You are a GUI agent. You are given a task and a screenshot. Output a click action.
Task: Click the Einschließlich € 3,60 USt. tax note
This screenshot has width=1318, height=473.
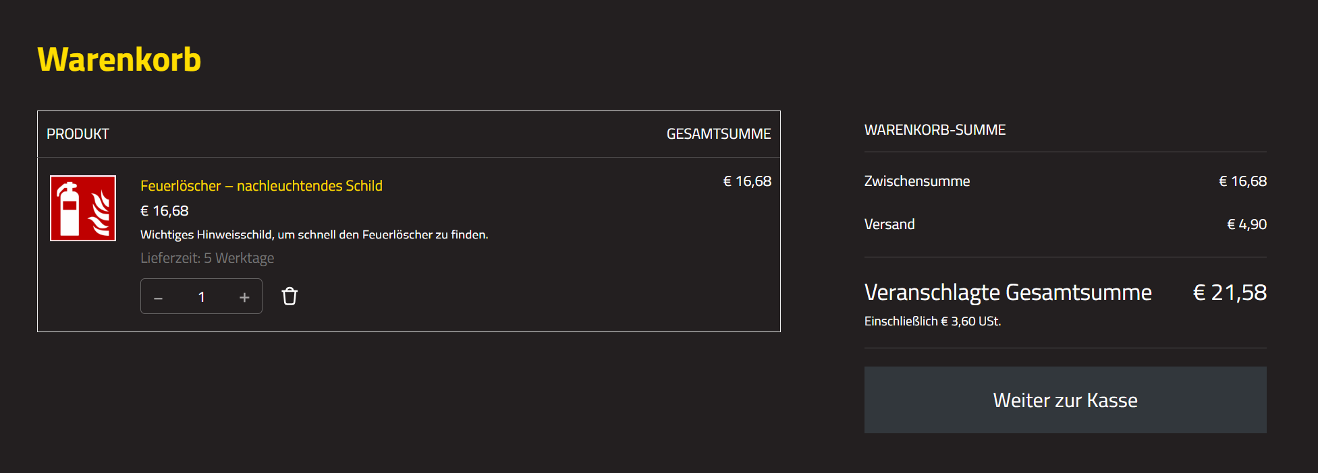point(933,321)
